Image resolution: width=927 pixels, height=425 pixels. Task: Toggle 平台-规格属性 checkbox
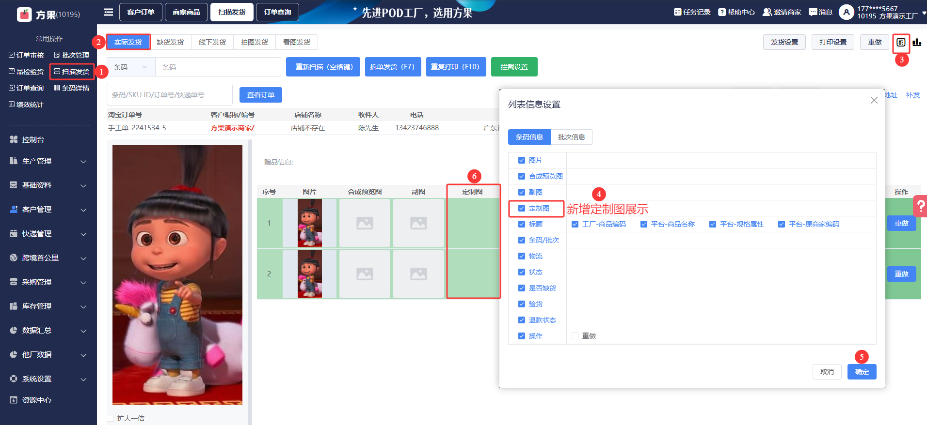tap(713, 224)
